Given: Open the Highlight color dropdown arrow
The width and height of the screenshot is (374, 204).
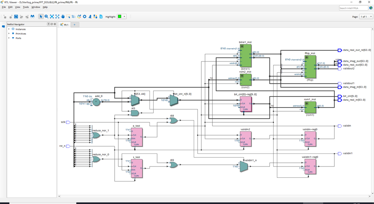Looking at the screenshot, I should click(x=124, y=16).
